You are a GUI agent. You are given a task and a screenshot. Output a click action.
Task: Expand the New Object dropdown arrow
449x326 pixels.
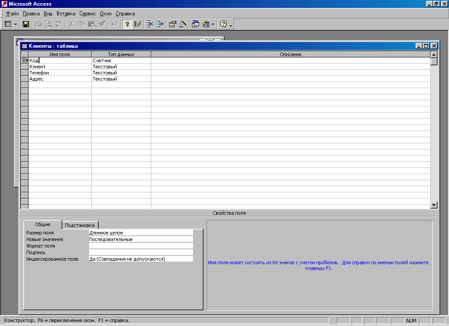tap(213, 24)
